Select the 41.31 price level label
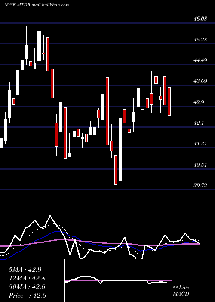Screen dimensions: 215x302 pyautogui.click(x=200, y=144)
